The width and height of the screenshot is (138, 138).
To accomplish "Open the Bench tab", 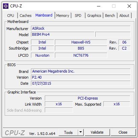I will click(x=110, y=16).
